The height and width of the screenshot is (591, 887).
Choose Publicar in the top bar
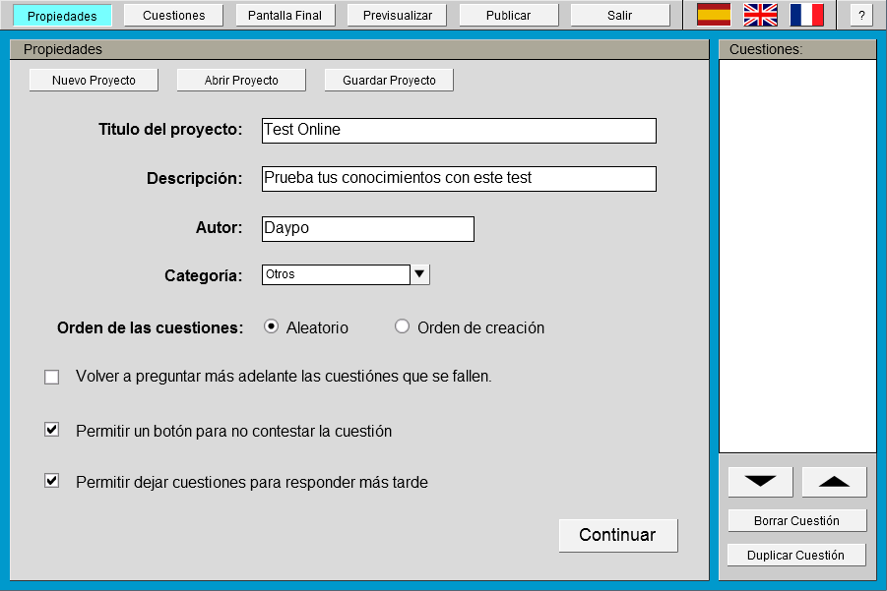point(509,16)
